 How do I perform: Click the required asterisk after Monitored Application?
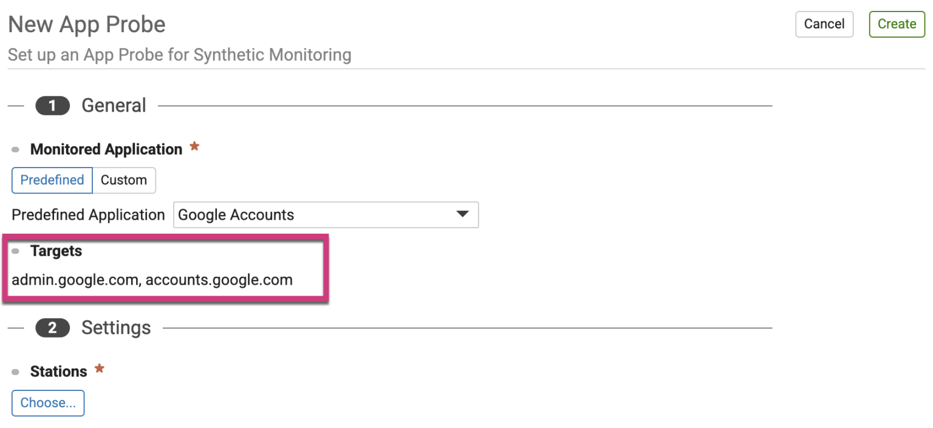(x=194, y=147)
